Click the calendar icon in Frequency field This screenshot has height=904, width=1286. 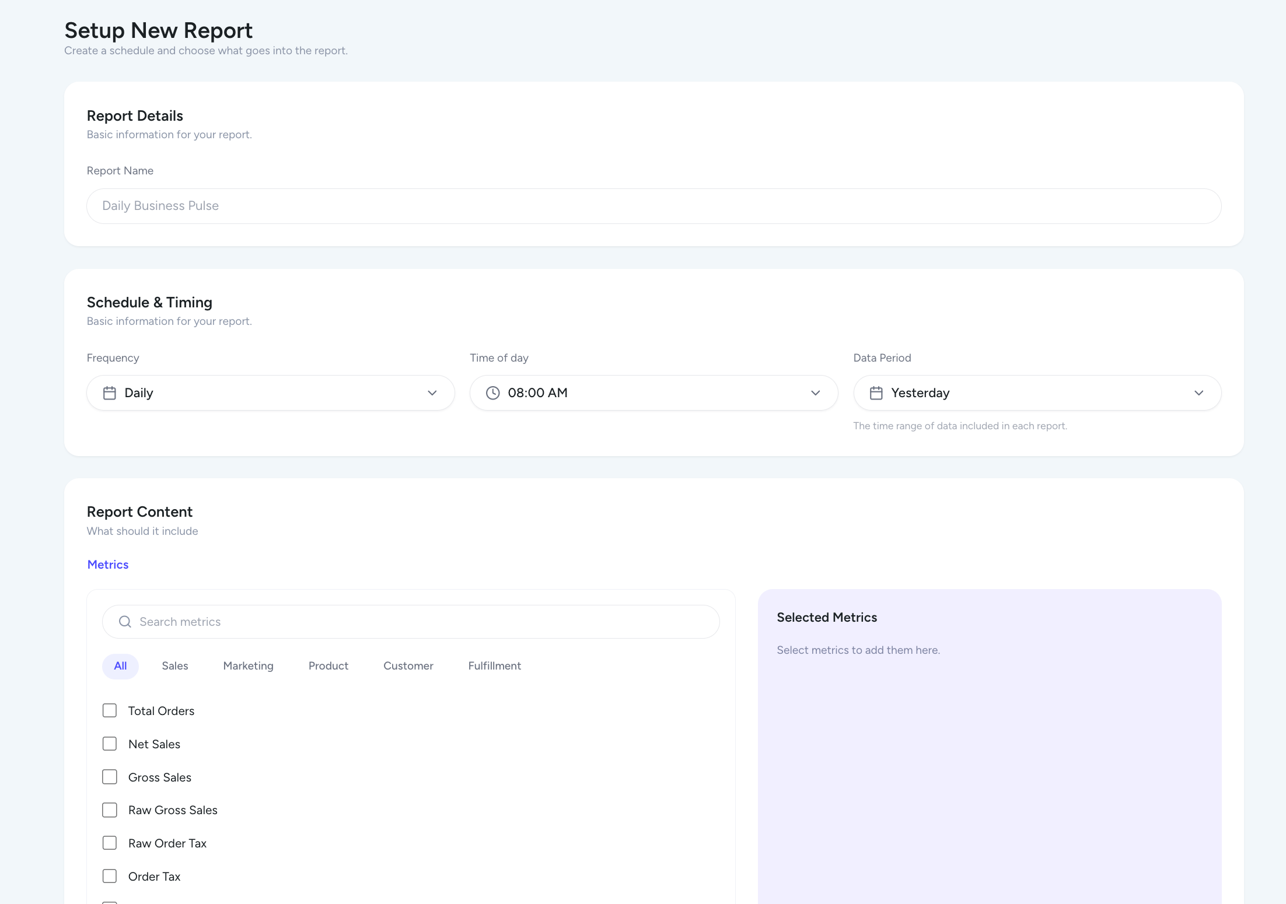pyautogui.click(x=110, y=393)
